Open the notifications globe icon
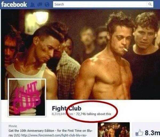The width and height of the screenshot is (160, 137). [47, 5]
